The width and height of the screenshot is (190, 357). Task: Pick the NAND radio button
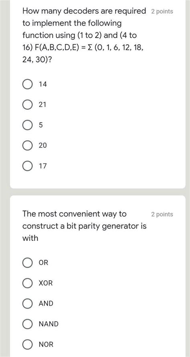point(27,324)
